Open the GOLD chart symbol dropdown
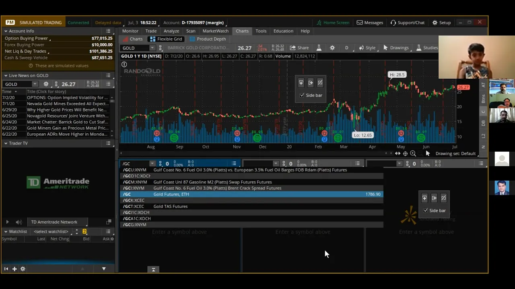 (x=152, y=48)
